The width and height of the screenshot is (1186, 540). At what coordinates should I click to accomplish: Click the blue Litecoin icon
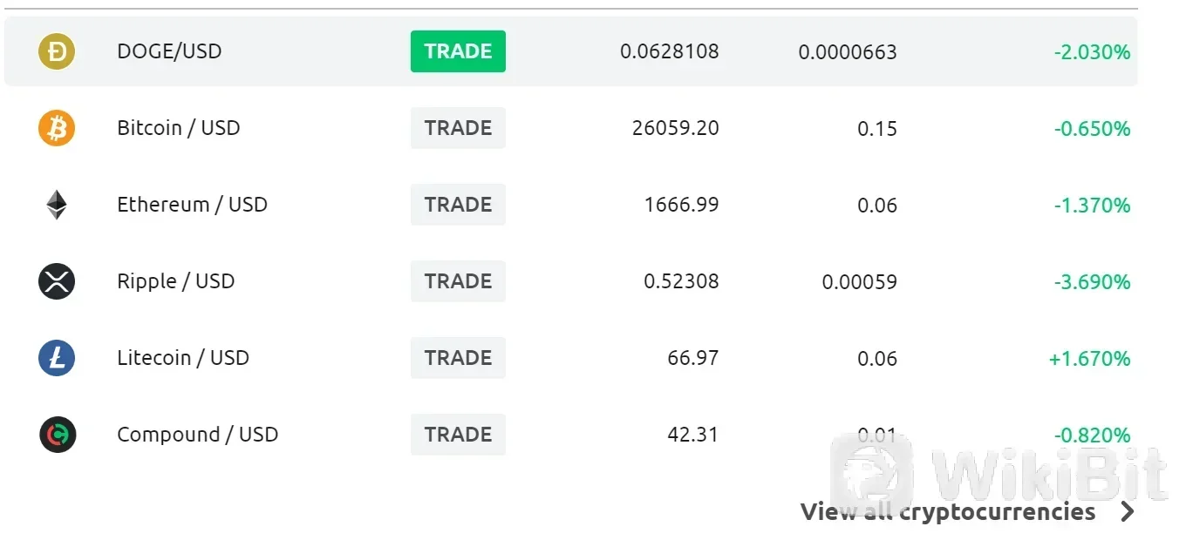coord(57,358)
